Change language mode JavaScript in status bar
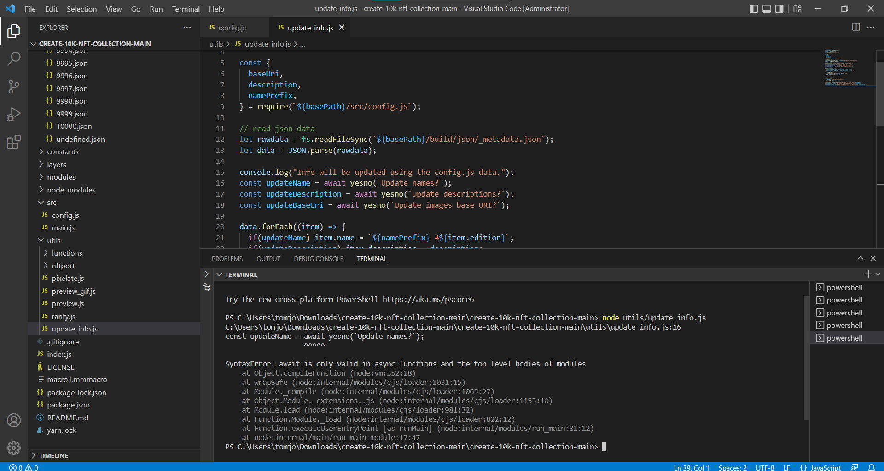This screenshot has width=884, height=471. coord(826,467)
